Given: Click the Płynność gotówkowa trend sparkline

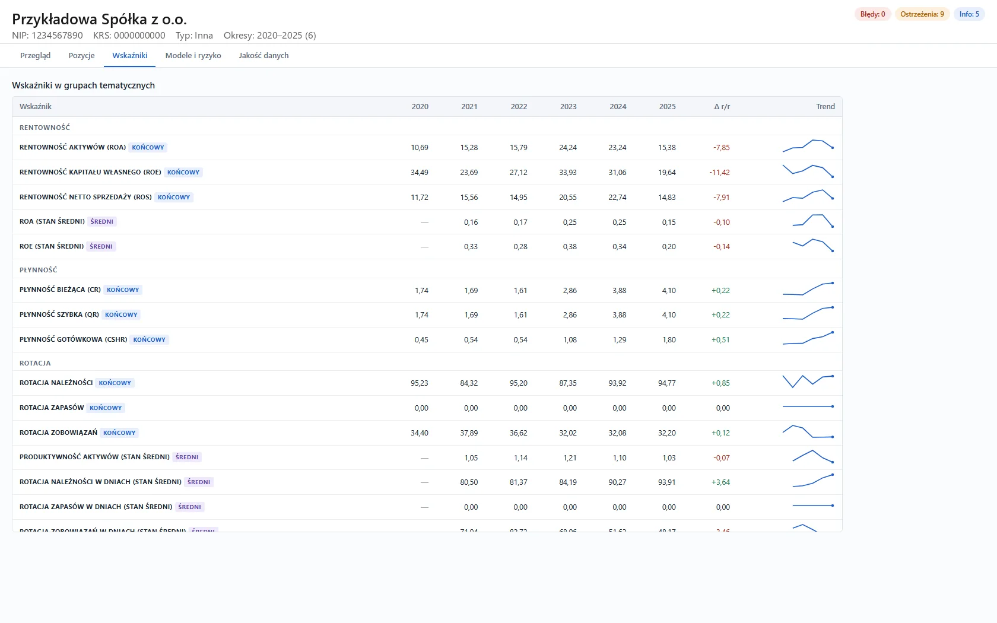Looking at the screenshot, I should (808, 338).
